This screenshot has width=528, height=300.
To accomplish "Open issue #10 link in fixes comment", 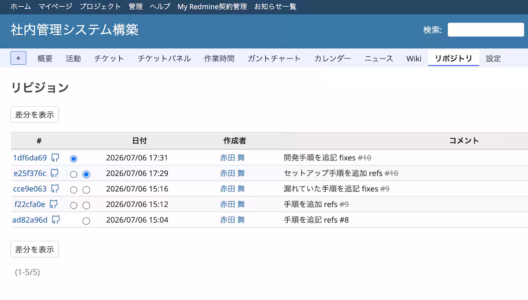I will tap(364, 157).
